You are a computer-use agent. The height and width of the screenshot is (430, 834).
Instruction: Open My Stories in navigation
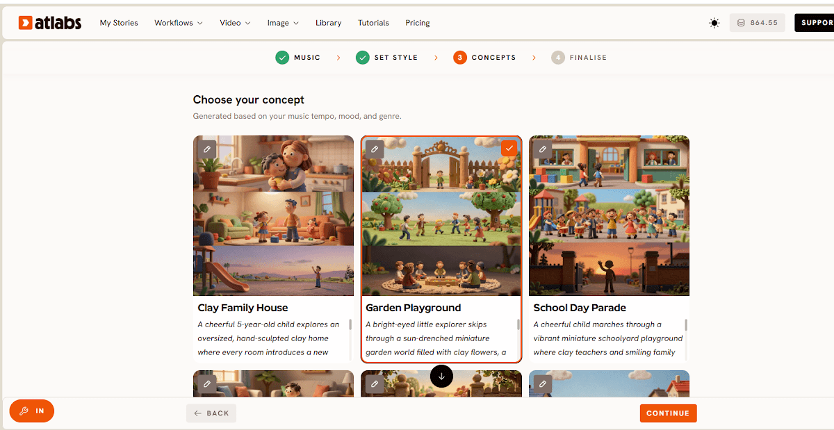pyautogui.click(x=119, y=23)
